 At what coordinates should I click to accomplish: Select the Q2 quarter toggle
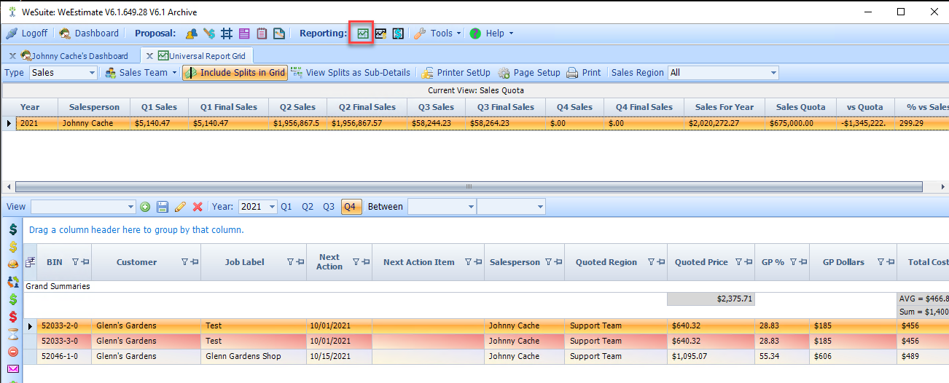tap(308, 207)
